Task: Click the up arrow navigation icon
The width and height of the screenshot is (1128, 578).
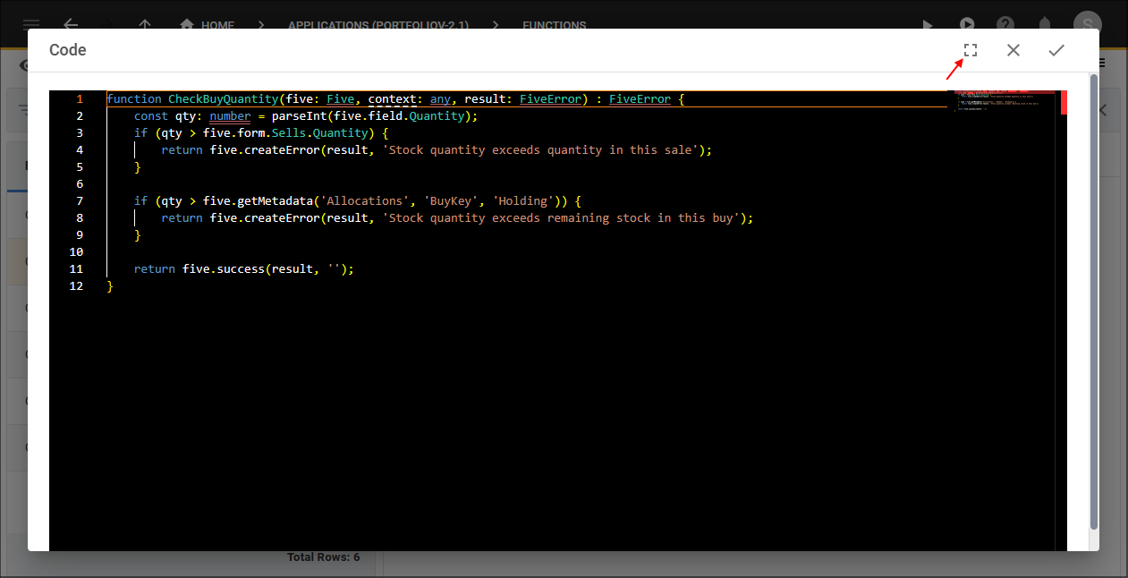Action: pyautogui.click(x=145, y=25)
